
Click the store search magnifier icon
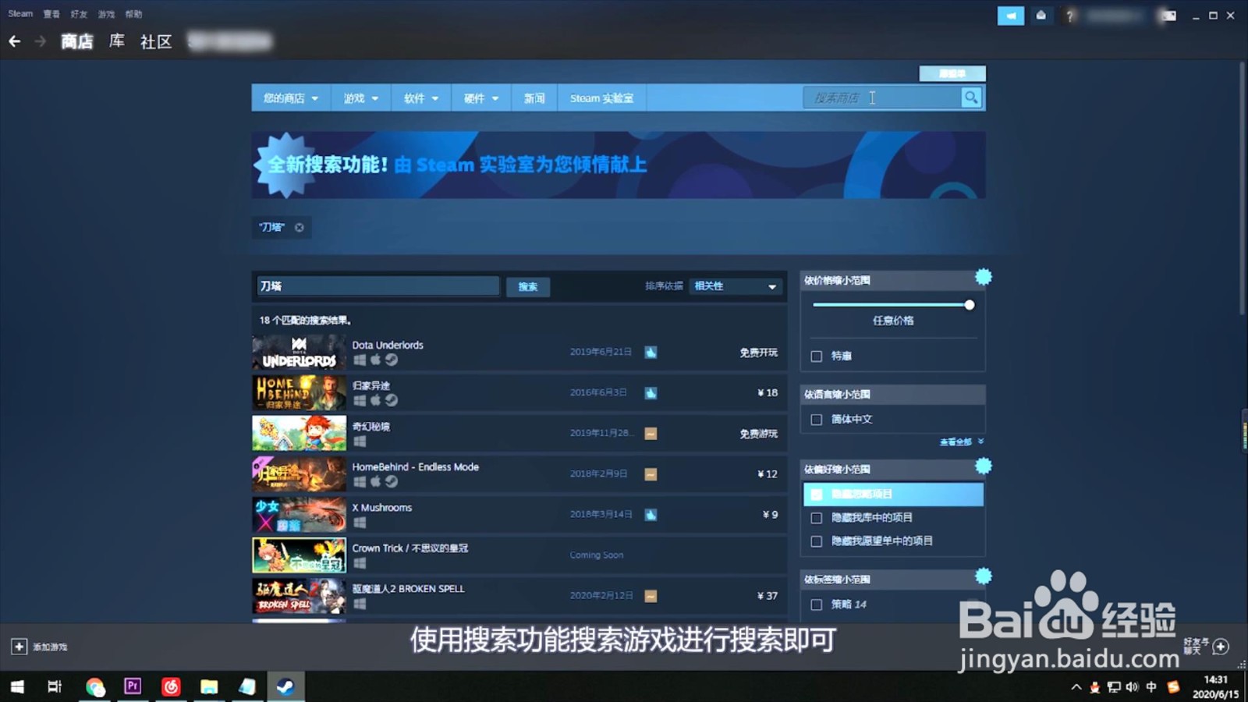[x=970, y=97]
